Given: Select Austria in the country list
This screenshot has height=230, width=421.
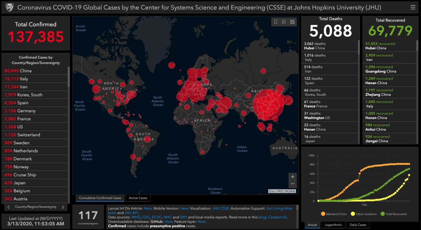Looking at the screenshot, I should point(35,199).
